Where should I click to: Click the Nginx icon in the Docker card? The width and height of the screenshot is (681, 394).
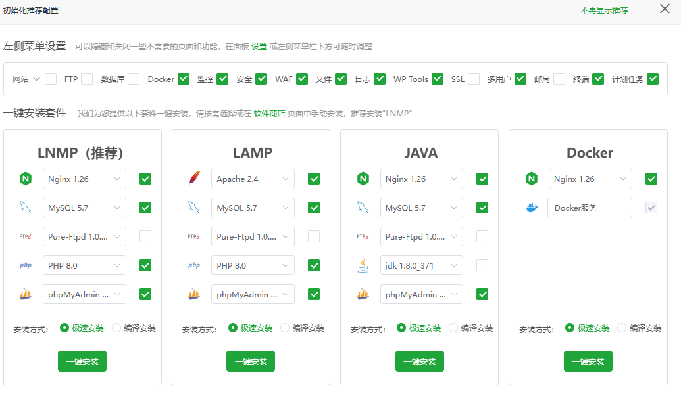pos(532,179)
